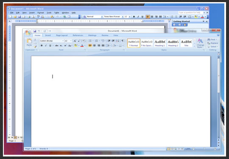Image resolution: width=229 pixels, height=159 pixels.
Task: Click the Sort icon in Paragraph group
Action: pyautogui.click(x=118, y=41)
